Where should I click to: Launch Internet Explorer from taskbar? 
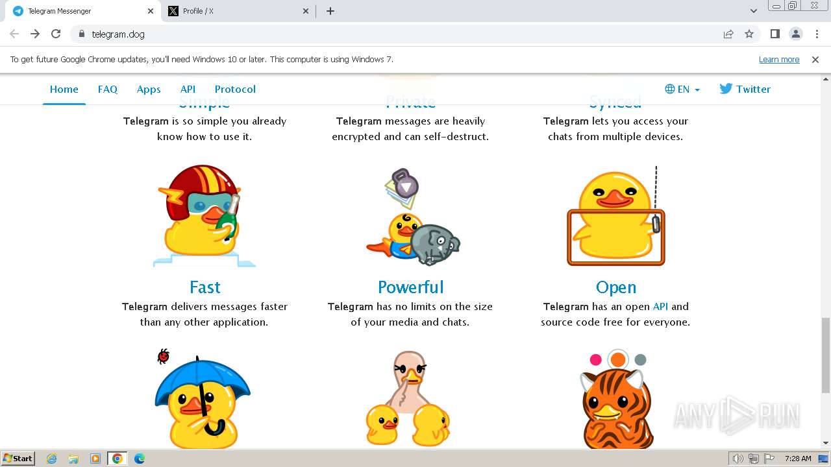[51, 459]
